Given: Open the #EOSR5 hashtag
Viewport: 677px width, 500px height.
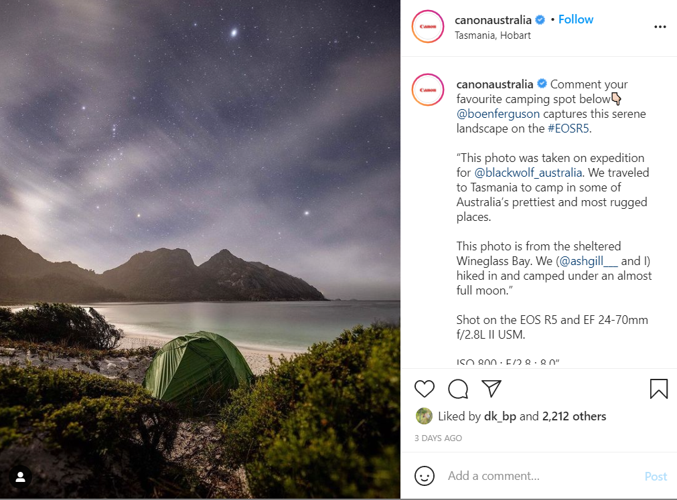Looking at the screenshot, I should click(x=569, y=129).
